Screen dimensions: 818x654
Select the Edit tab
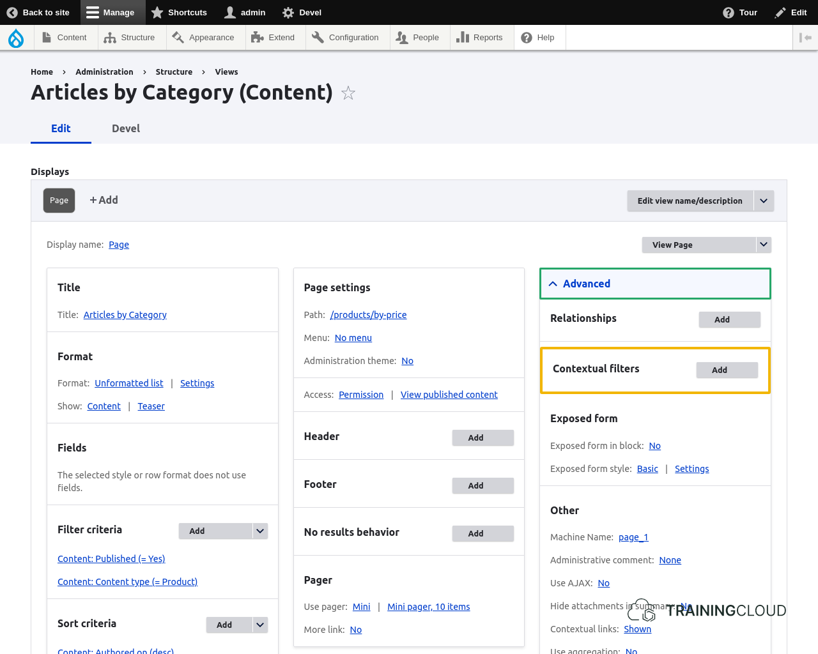(61, 128)
